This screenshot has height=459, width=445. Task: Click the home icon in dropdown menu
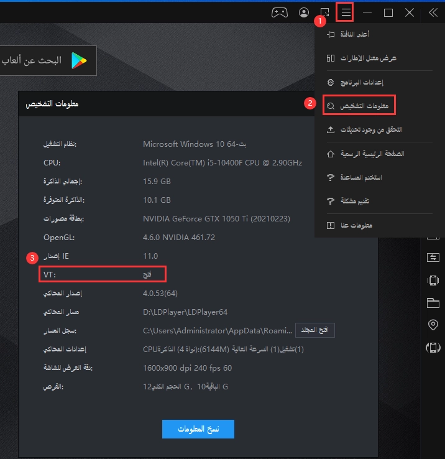[x=331, y=154]
